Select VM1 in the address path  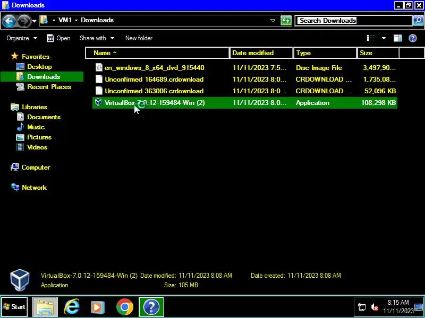pyautogui.click(x=65, y=20)
